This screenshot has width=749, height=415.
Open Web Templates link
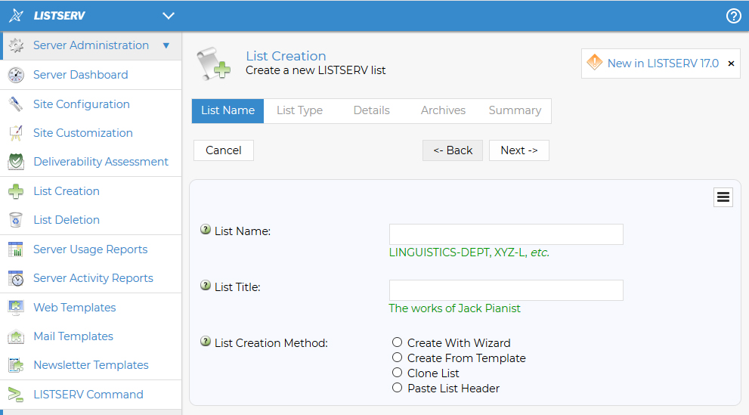[75, 308]
